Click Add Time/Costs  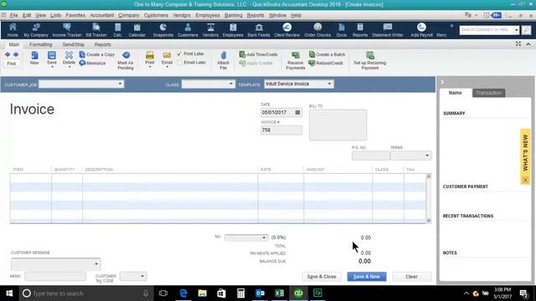pos(259,54)
